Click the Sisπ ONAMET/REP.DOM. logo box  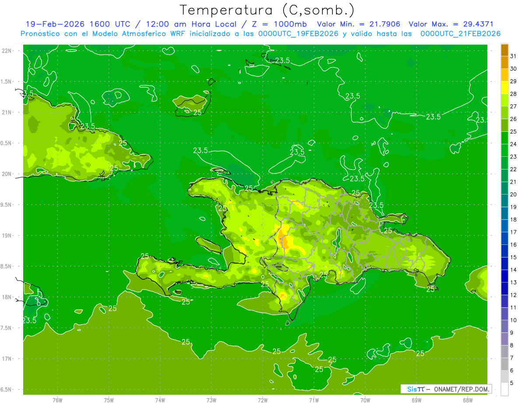click(446, 389)
